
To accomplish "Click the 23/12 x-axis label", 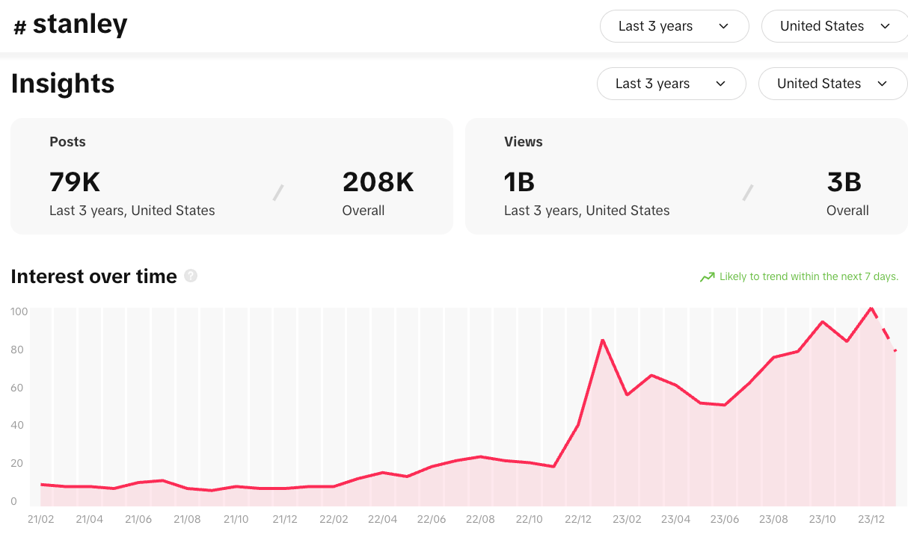I will [x=871, y=519].
